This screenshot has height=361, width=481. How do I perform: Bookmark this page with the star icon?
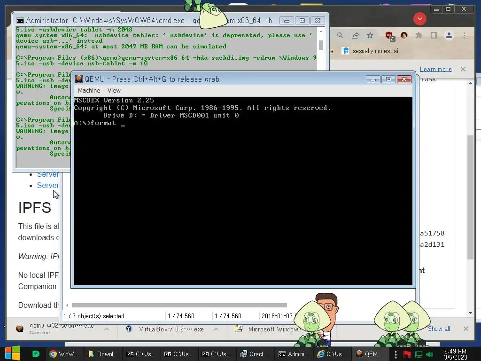[x=370, y=35]
